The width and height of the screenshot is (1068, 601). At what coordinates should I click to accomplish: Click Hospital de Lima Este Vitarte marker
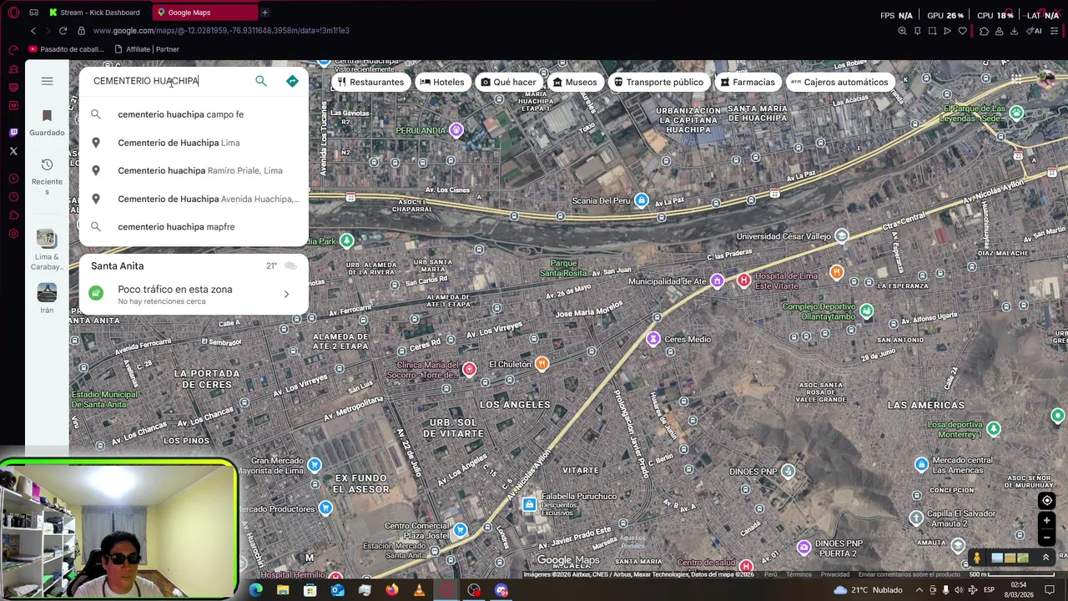click(x=743, y=280)
